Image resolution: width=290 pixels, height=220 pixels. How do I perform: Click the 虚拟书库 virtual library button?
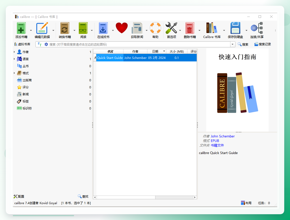pos(22,44)
